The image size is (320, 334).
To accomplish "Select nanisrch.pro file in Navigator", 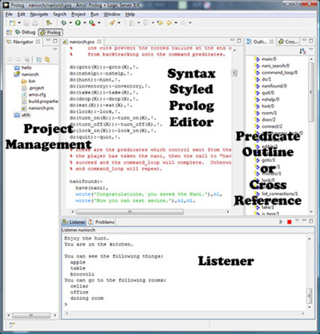I will pos(38,108).
